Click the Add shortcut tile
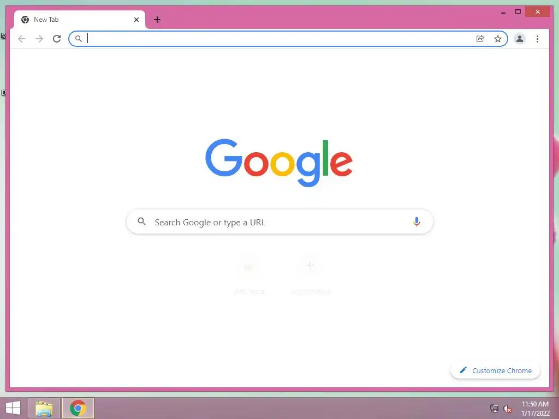The height and width of the screenshot is (419, 559). [310, 274]
